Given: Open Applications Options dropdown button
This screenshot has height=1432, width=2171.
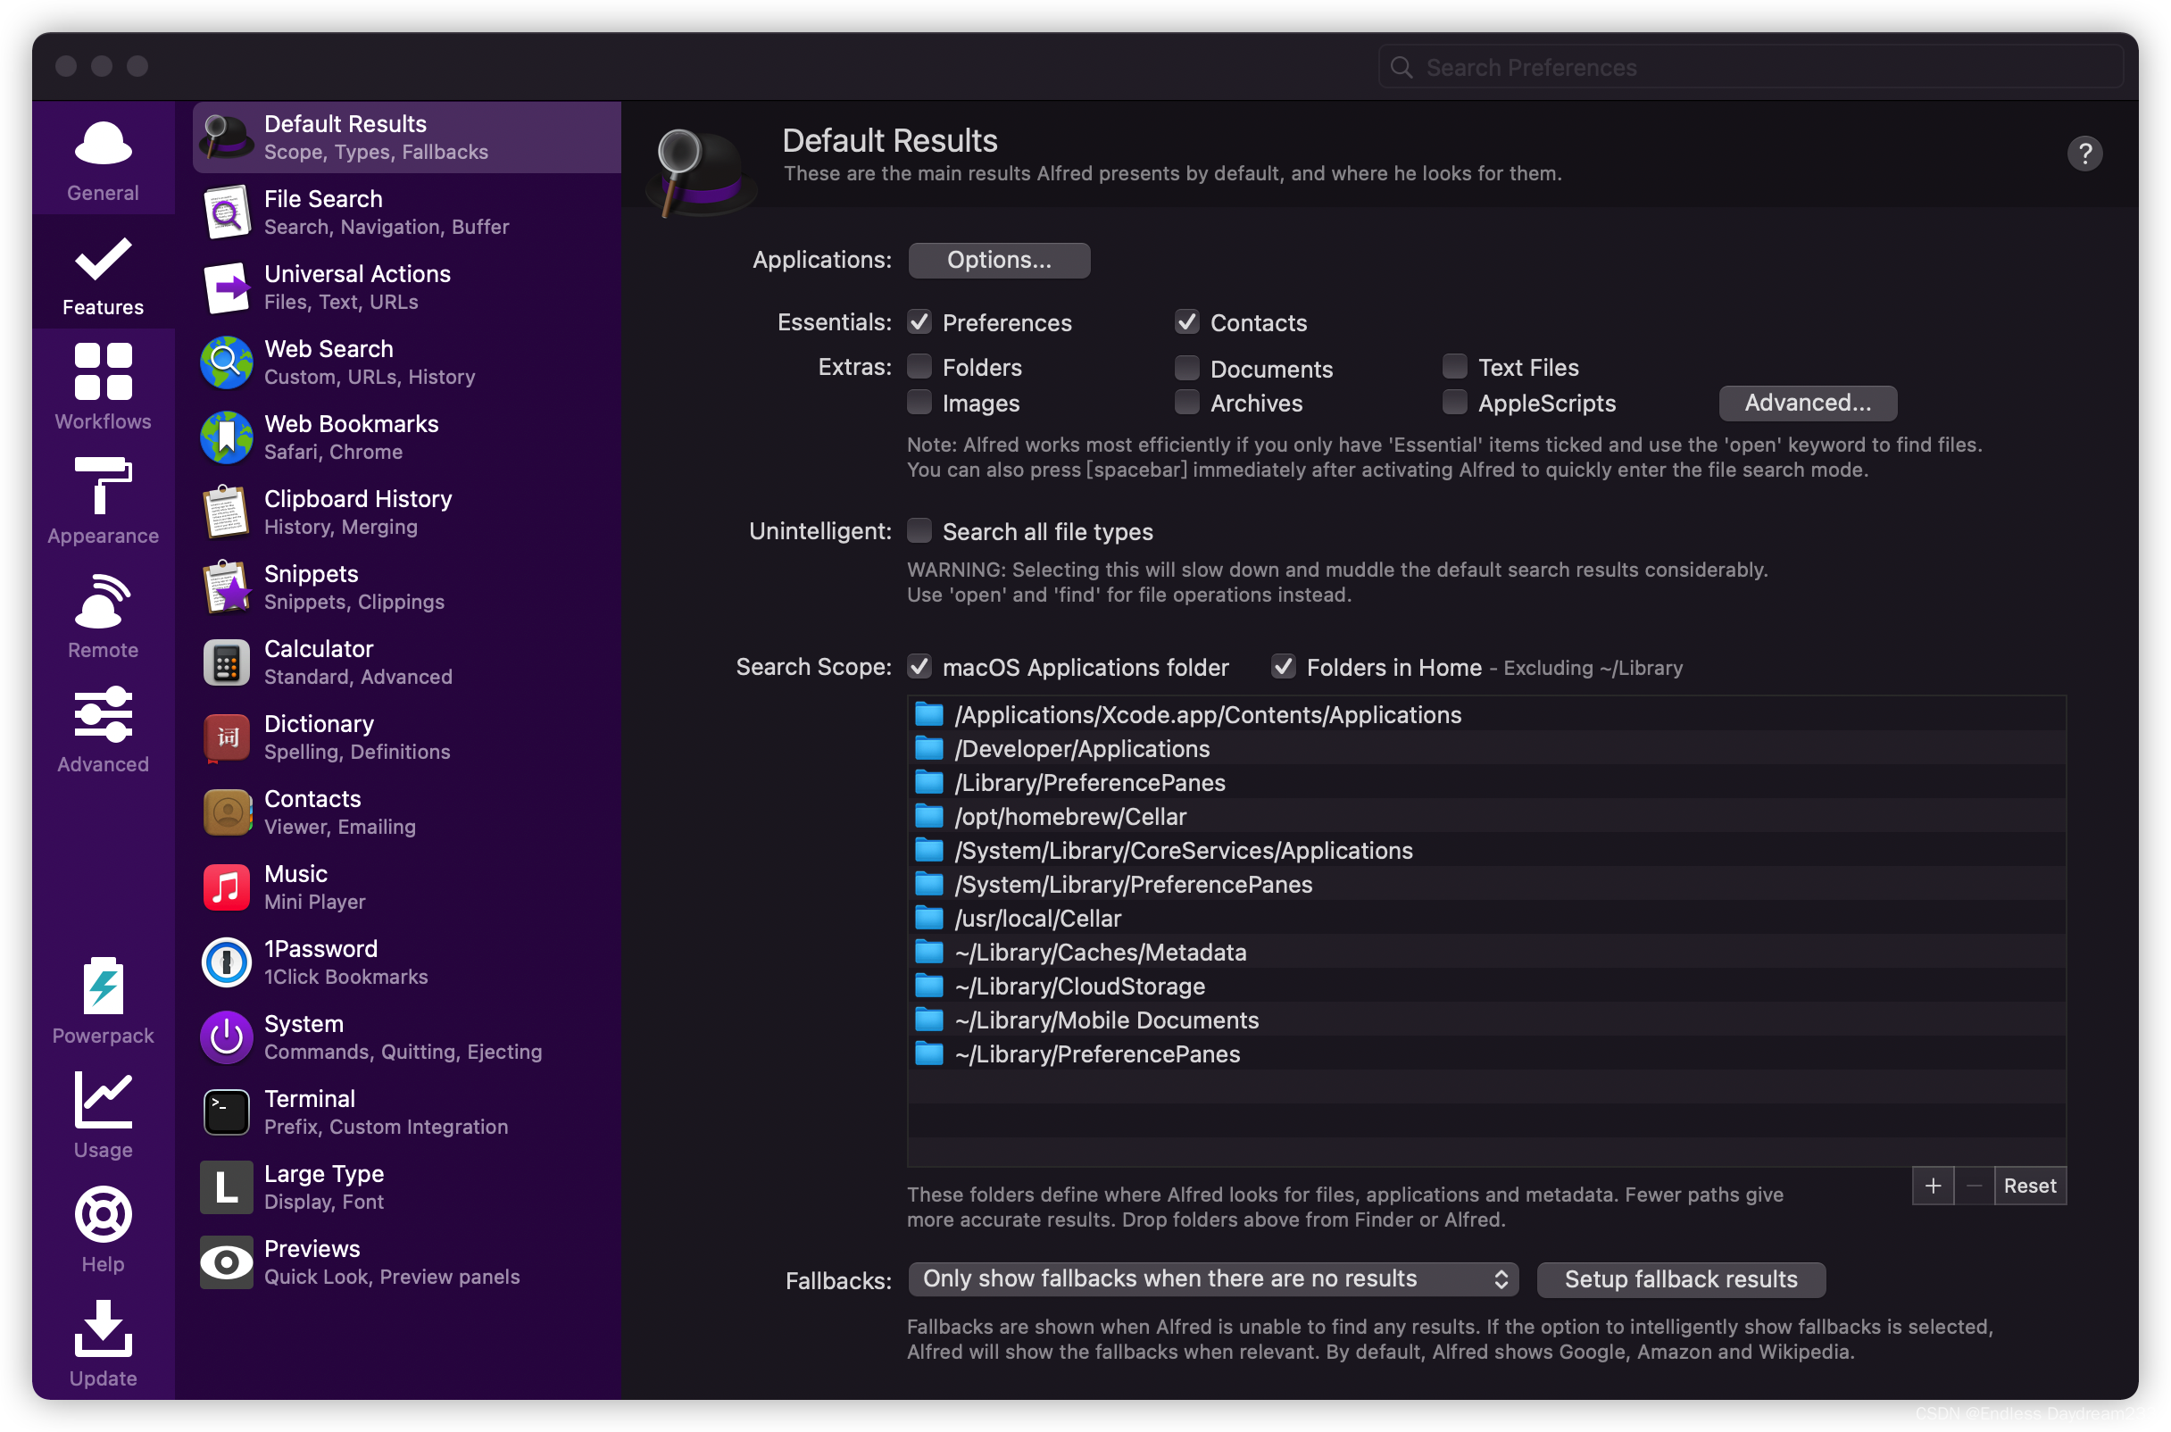Looking at the screenshot, I should (x=999, y=261).
